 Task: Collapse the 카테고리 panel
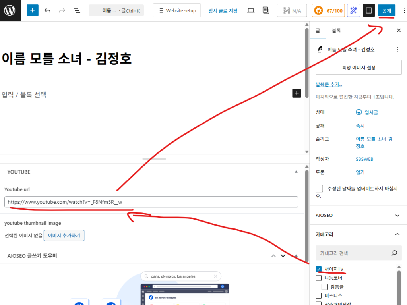point(397,234)
